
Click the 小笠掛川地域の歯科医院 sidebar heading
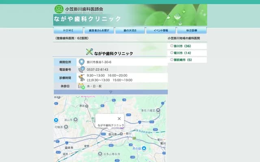pos(184,38)
